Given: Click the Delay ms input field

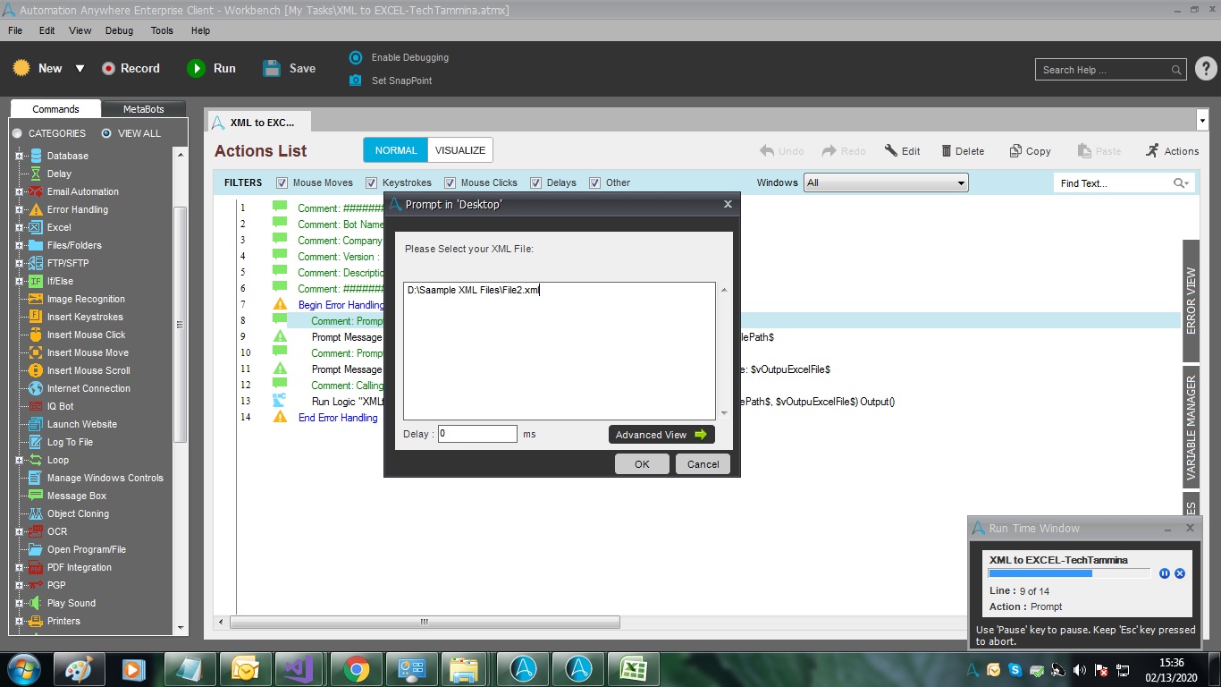Looking at the screenshot, I should coord(477,434).
